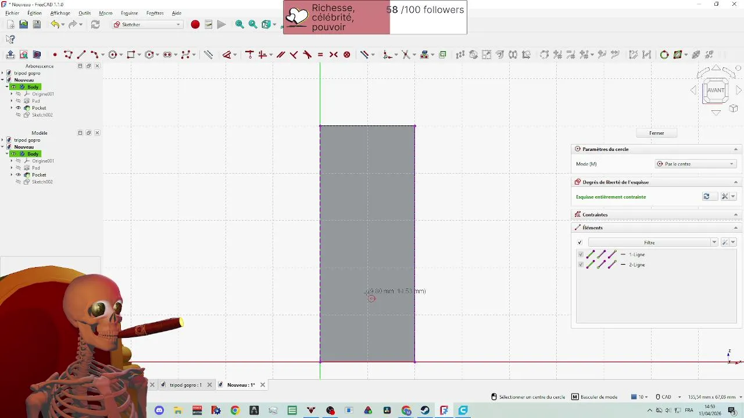Toggle visibility eye of Body in Modèle

pyautogui.click(x=13, y=154)
